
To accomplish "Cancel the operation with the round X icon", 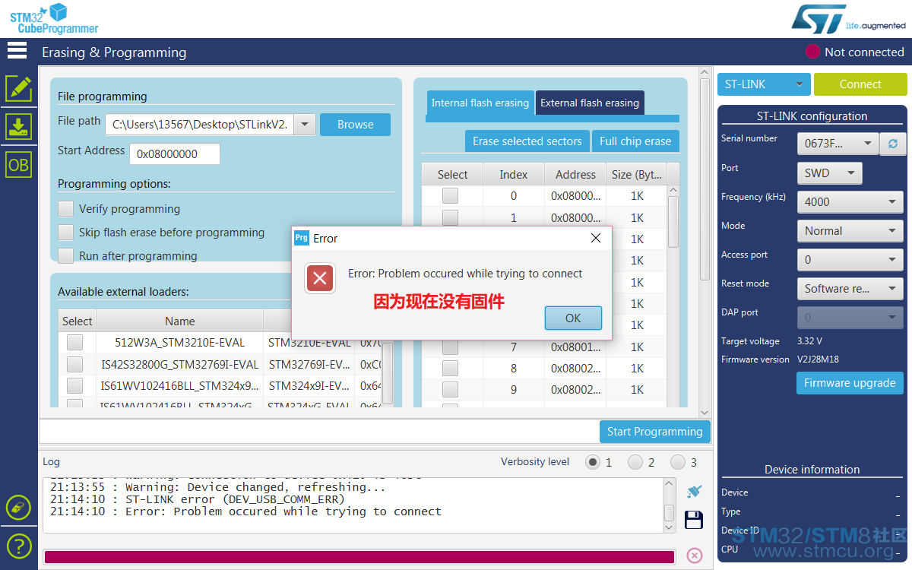I will coord(694,556).
